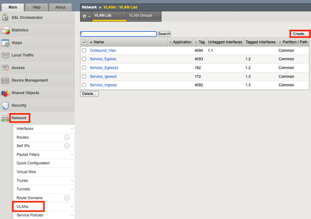Screen dimensions: 311x219
Task: Open the Help tab
Action: [36, 7]
